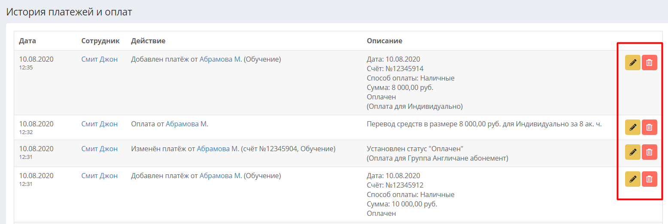This screenshot has height=224, width=668.
Task: Delete the 12:32 Оплата от Абрамова row
Action: coord(649,127)
